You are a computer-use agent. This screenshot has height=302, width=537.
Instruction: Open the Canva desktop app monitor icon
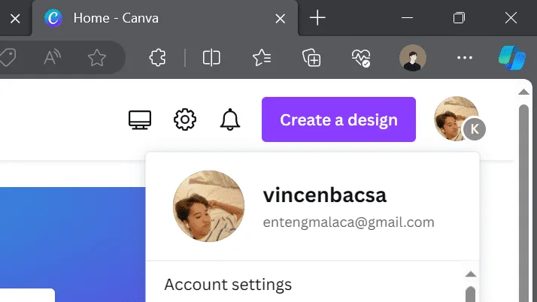(140, 119)
